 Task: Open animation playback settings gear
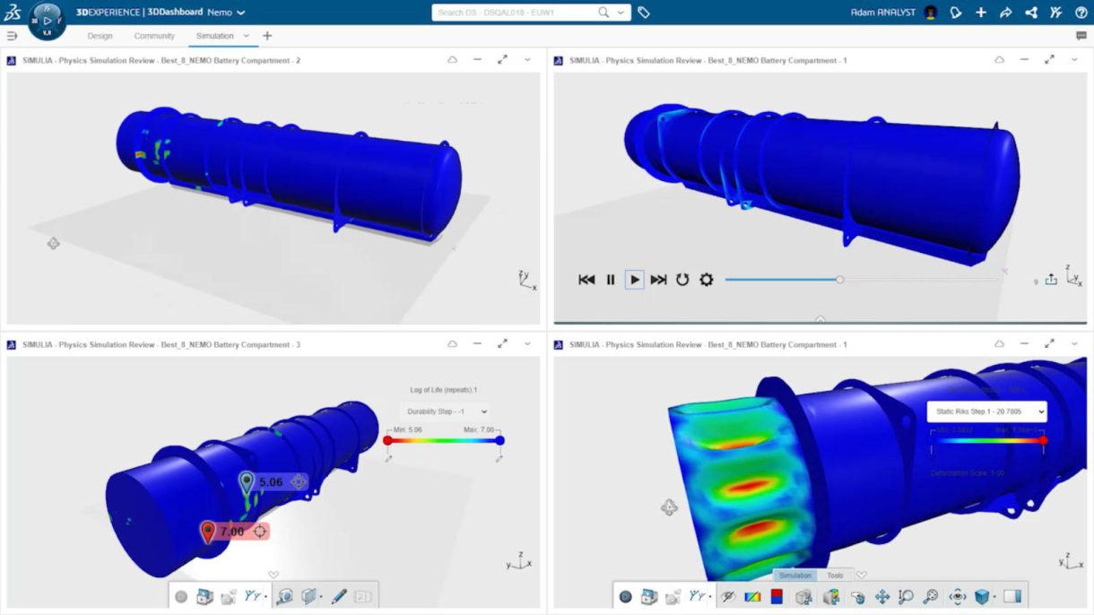pyautogui.click(x=707, y=280)
